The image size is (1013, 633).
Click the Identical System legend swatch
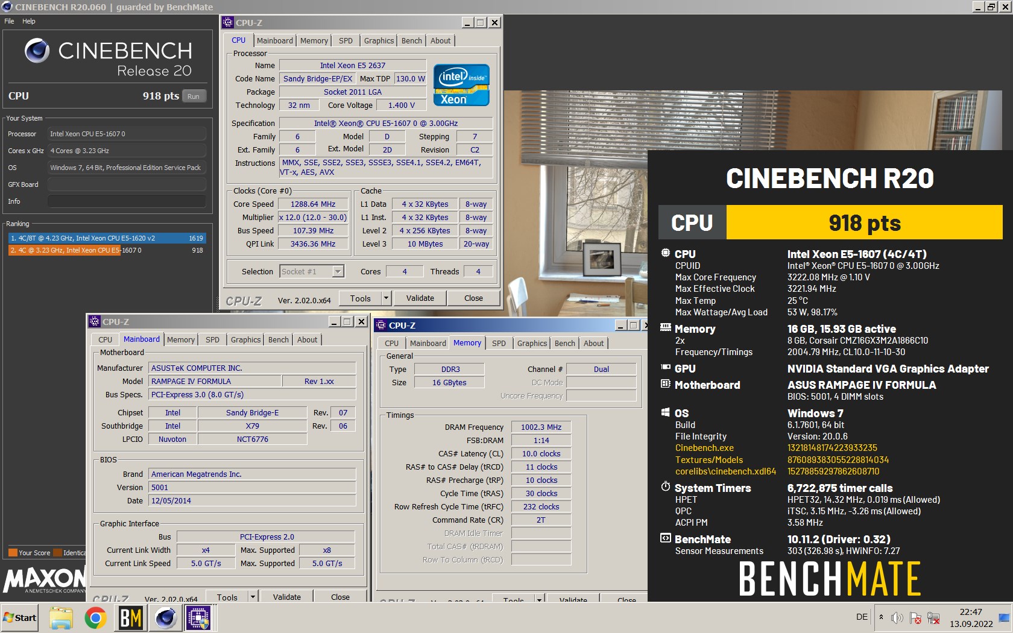pos(58,552)
